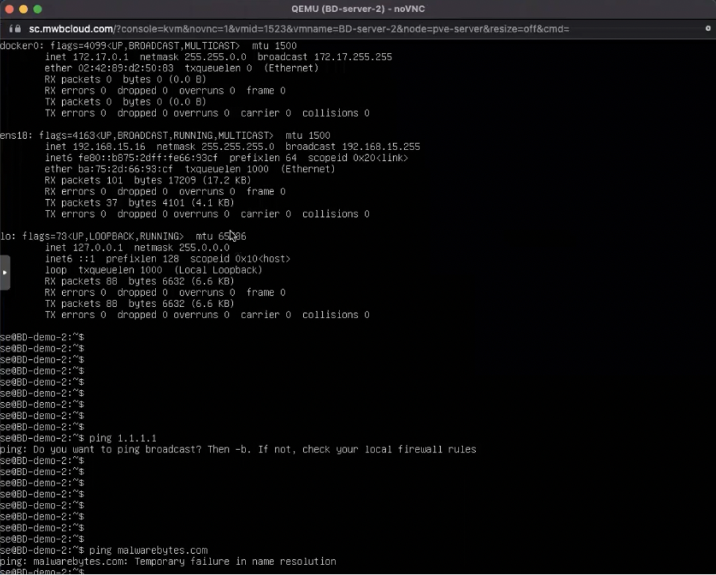716x575 pixels.
Task: Click the icon at right end of address bar
Action: [x=708, y=29]
